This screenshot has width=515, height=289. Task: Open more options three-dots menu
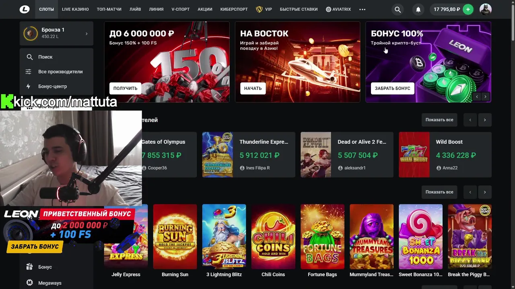pos(362,9)
